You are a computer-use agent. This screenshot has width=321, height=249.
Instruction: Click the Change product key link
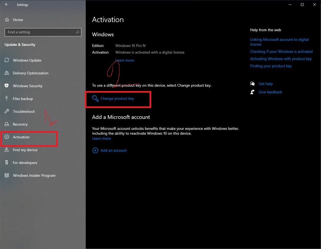click(117, 98)
